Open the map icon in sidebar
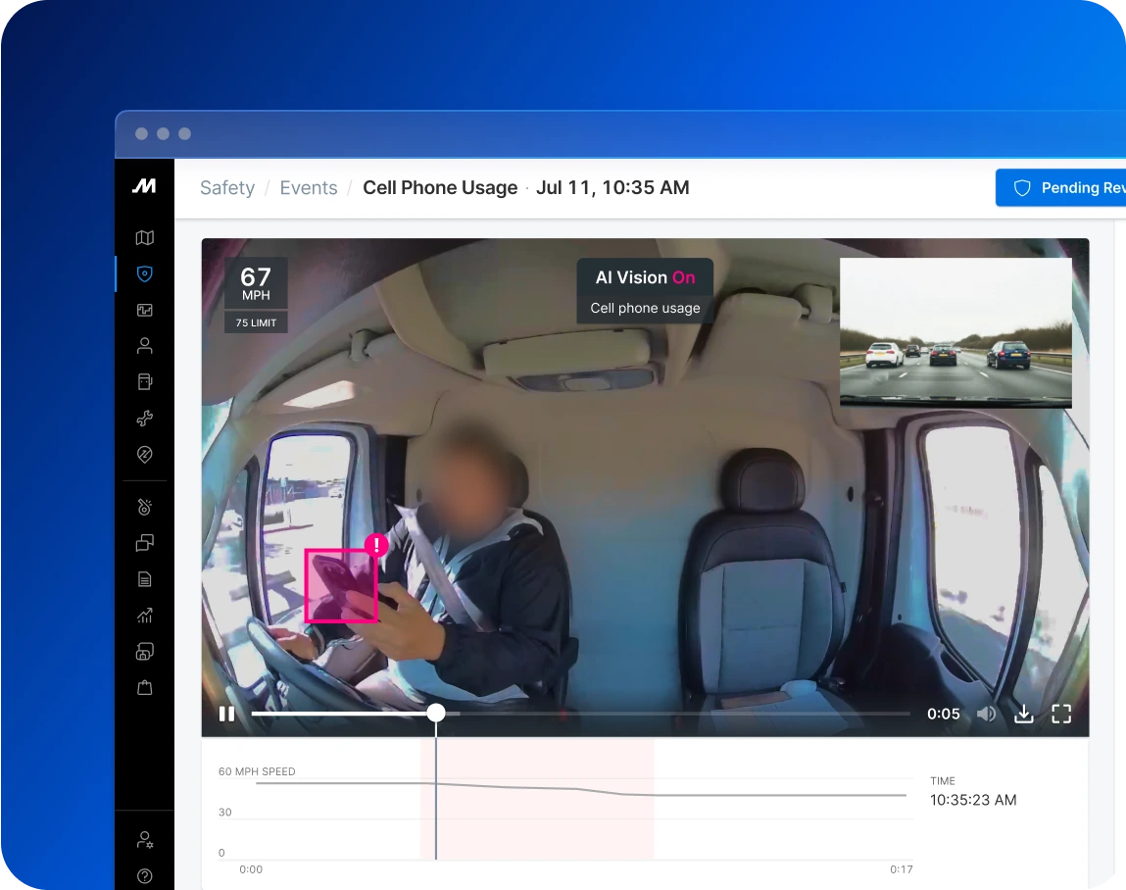 [145, 237]
